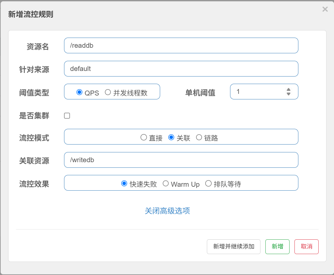Image resolution: width=334 pixels, height=275 pixels.
Task: Collapse options via 关闭高级选项 link
Action: (x=167, y=211)
